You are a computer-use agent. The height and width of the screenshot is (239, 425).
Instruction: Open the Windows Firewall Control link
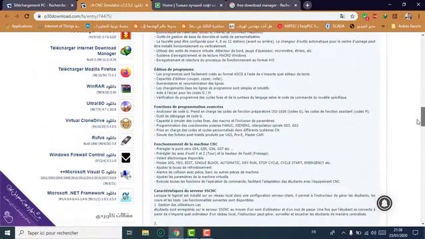[x=82, y=155]
